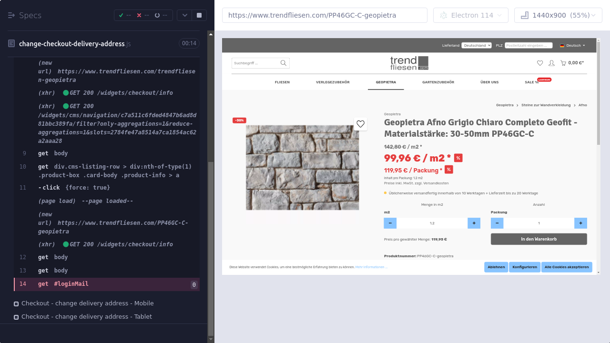This screenshot has width=610, height=343.
Task: Click the user account icon
Action: [x=551, y=63]
